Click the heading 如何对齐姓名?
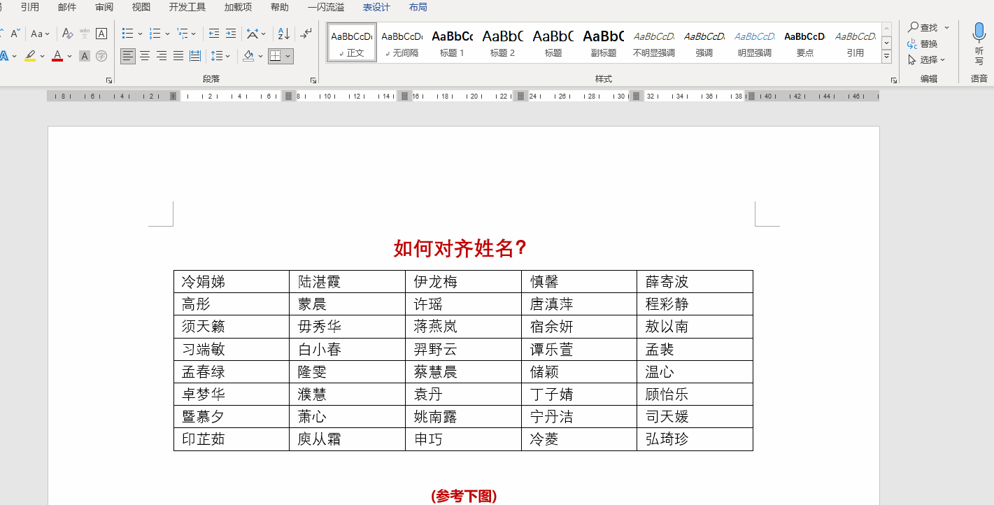The width and height of the screenshot is (994, 505). click(x=460, y=248)
